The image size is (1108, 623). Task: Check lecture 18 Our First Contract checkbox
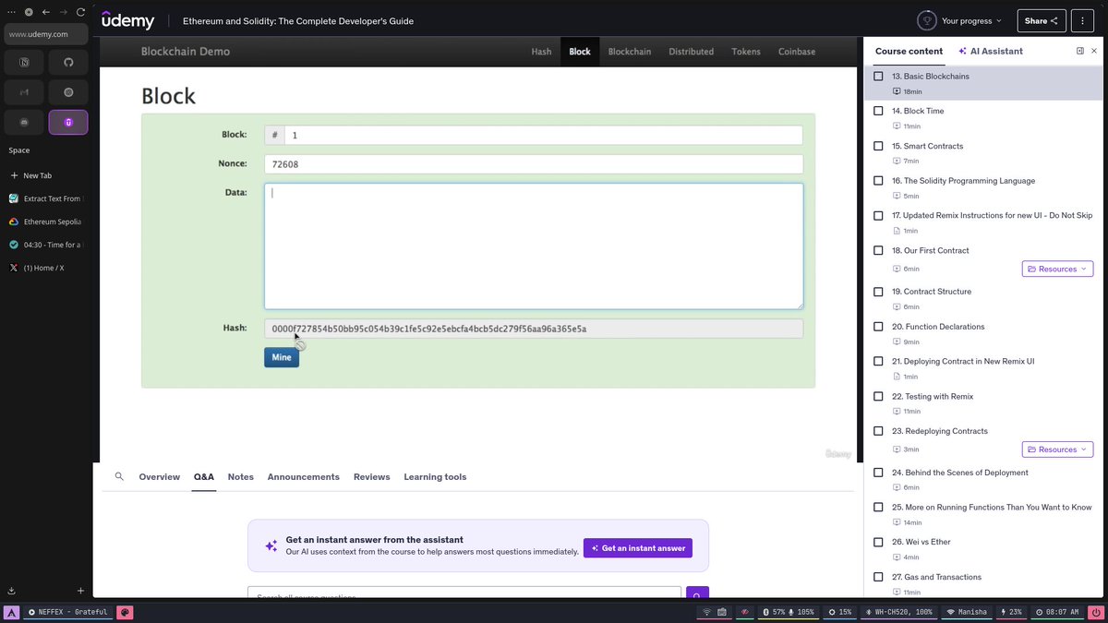878,250
